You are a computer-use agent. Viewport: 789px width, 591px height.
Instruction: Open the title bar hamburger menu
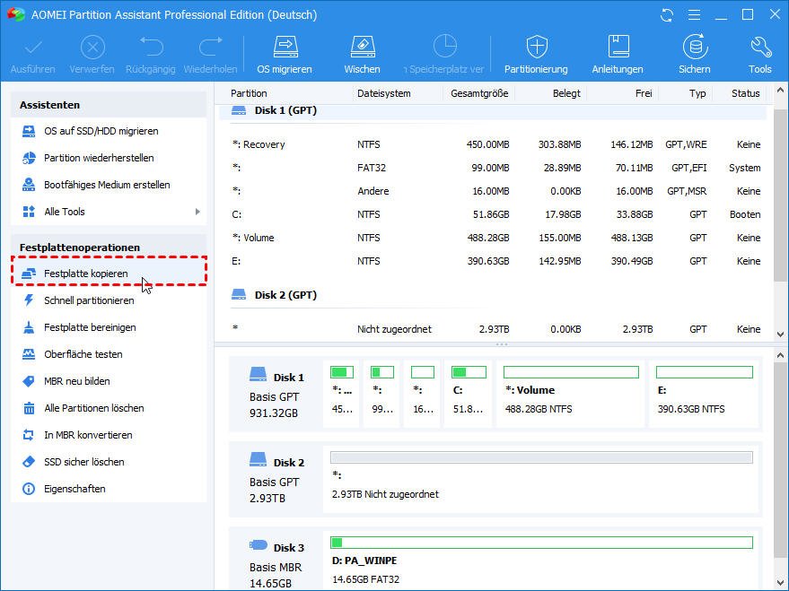[x=694, y=15]
